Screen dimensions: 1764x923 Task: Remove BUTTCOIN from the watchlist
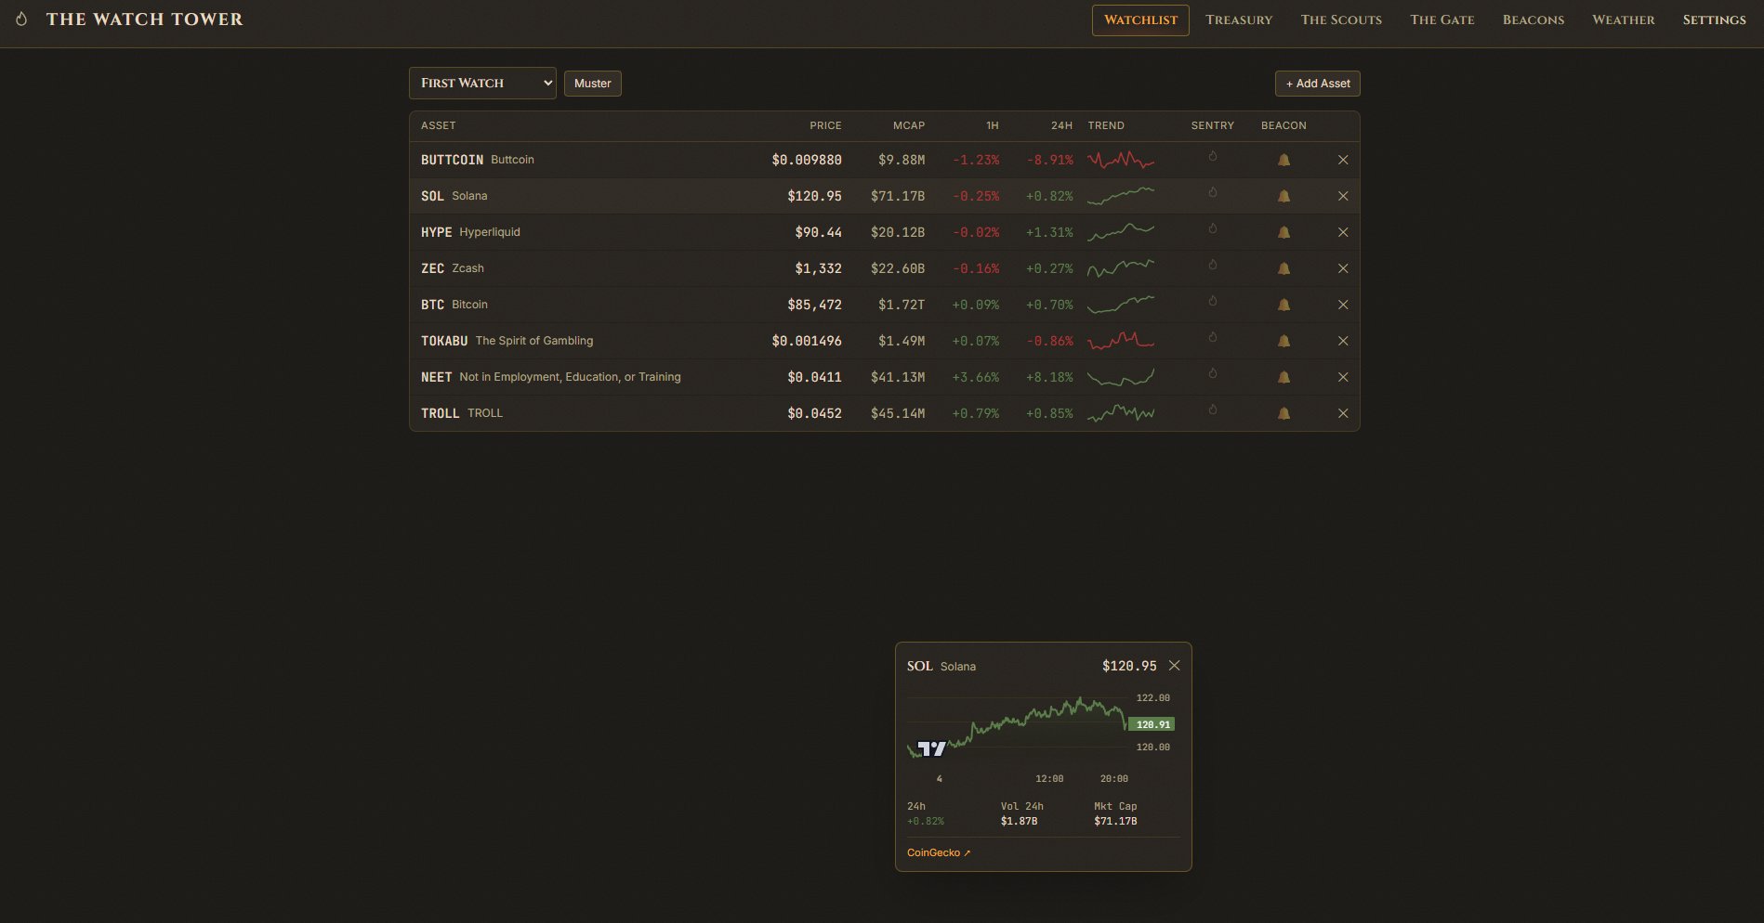(1343, 160)
